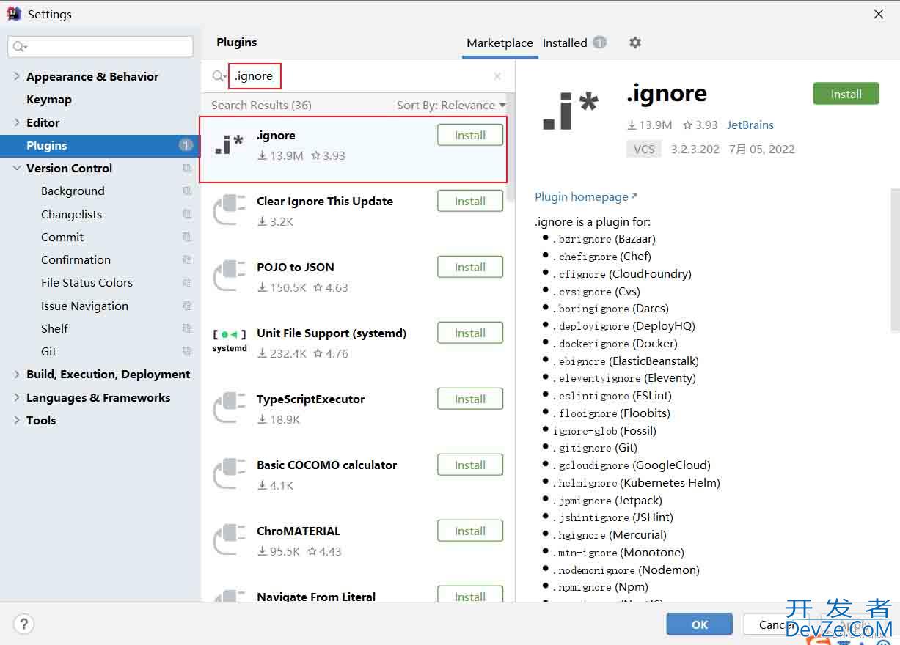Viewport: 900px width, 645px height.
Task: Open Sort By: Relevance dropdown
Action: 450,106
